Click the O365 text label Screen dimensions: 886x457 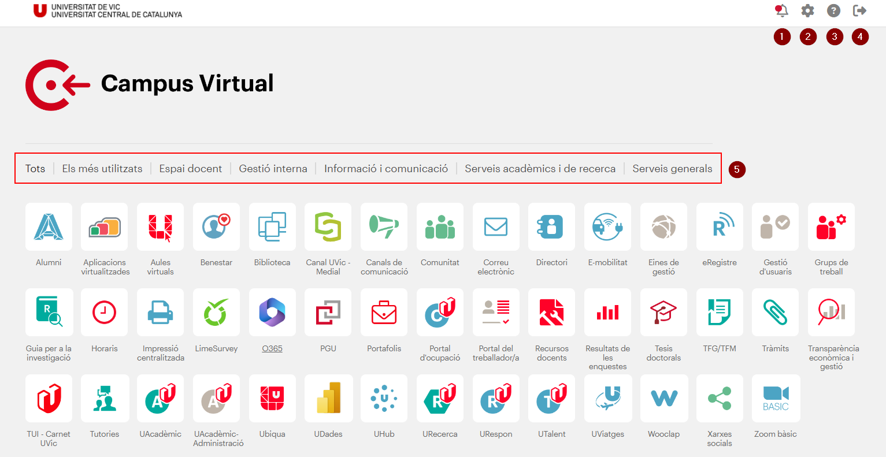click(272, 348)
